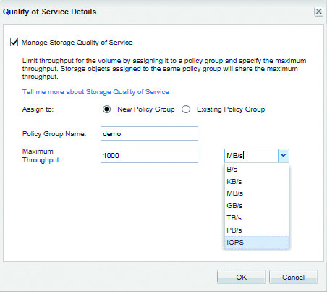Select PB/s from the unit list
This screenshot has width=327, height=292.
point(257,230)
